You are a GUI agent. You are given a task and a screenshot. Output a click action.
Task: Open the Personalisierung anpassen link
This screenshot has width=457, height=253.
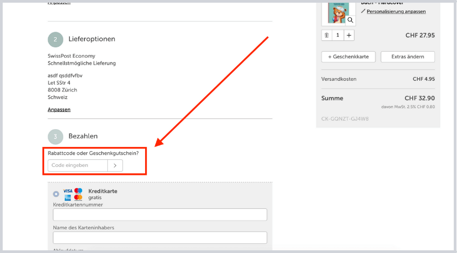tap(396, 11)
